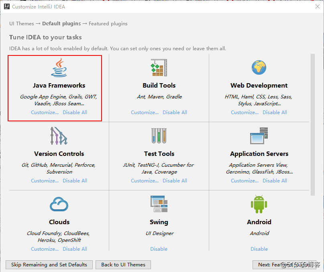Click the Java Frameworks coffee cup icon
324x272 pixels.
click(59, 67)
